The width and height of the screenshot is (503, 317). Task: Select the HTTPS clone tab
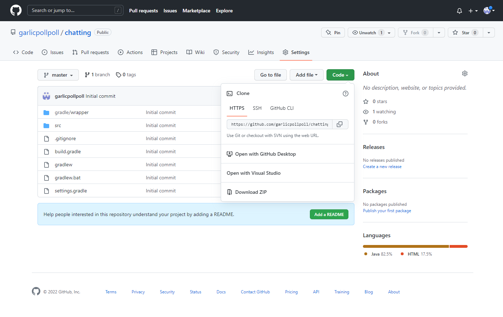tap(237, 108)
